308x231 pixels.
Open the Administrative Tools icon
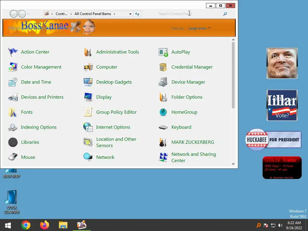pyautogui.click(x=88, y=52)
